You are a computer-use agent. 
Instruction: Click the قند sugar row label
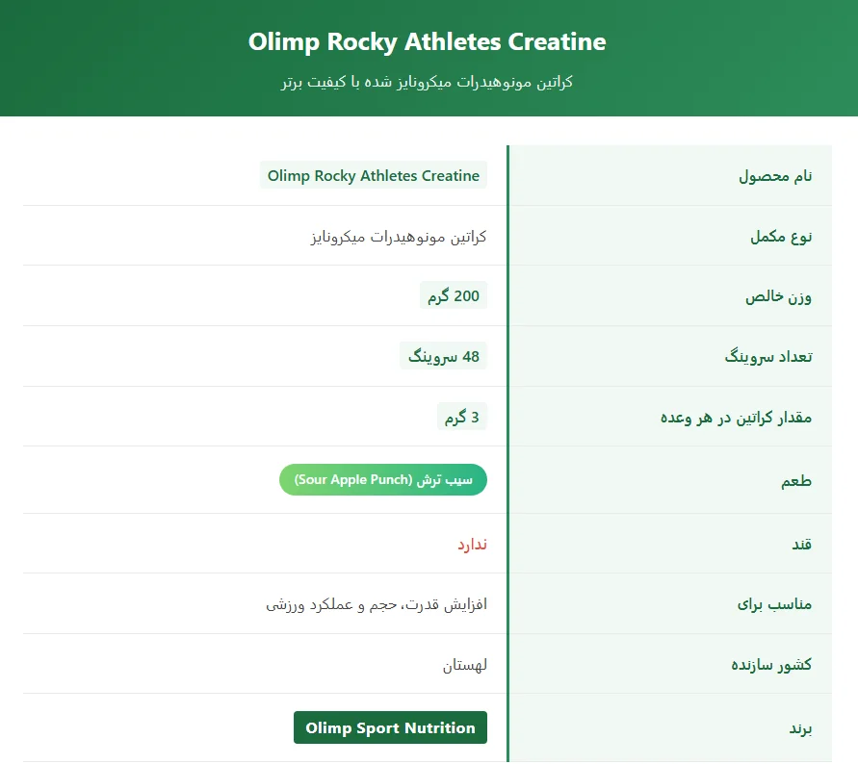[801, 543]
